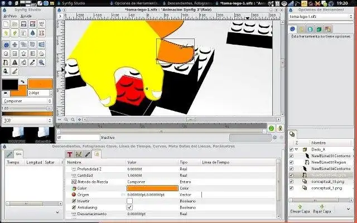Select the keyframes tab in the bottom-left panel

[18, 154]
